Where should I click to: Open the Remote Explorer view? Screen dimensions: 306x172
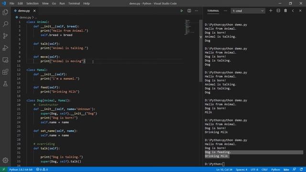coord(5,60)
